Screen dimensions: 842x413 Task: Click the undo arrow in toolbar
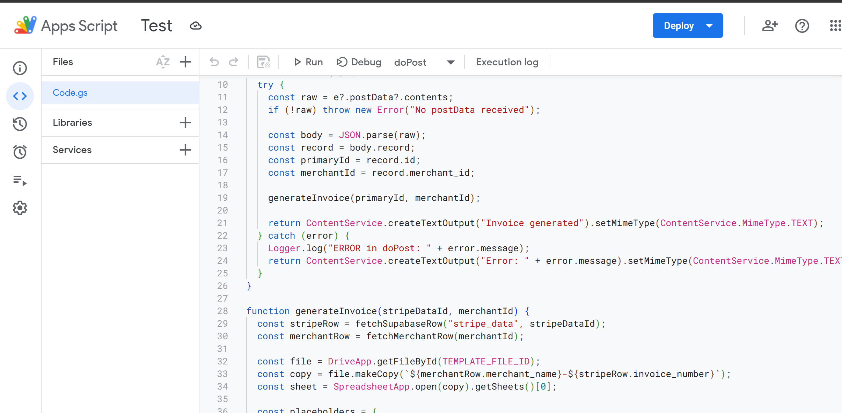[214, 62]
